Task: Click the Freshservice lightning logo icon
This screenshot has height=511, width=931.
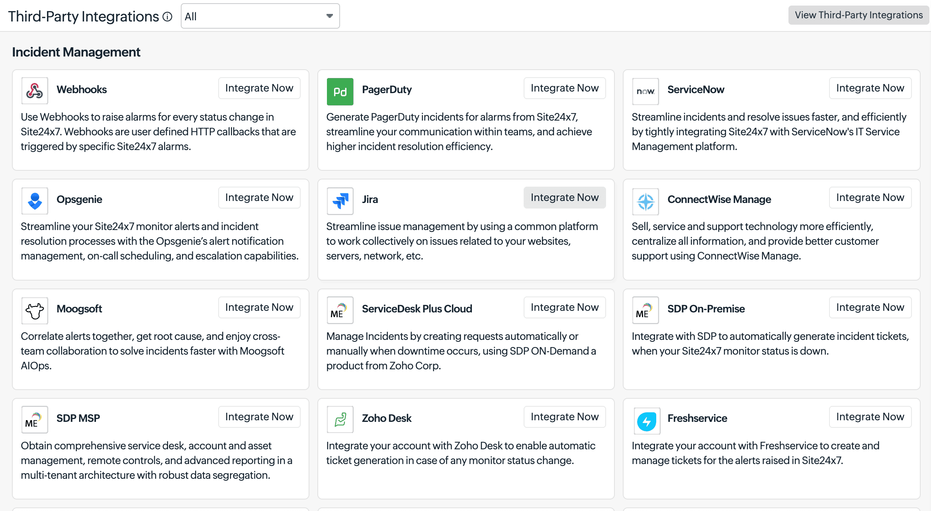Action: tap(647, 421)
